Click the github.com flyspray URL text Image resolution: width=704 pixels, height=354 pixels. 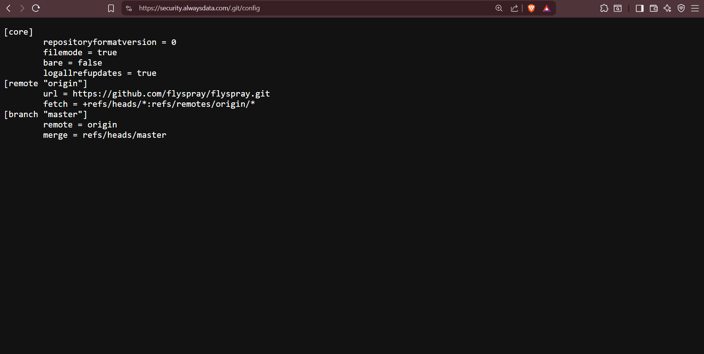click(171, 94)
